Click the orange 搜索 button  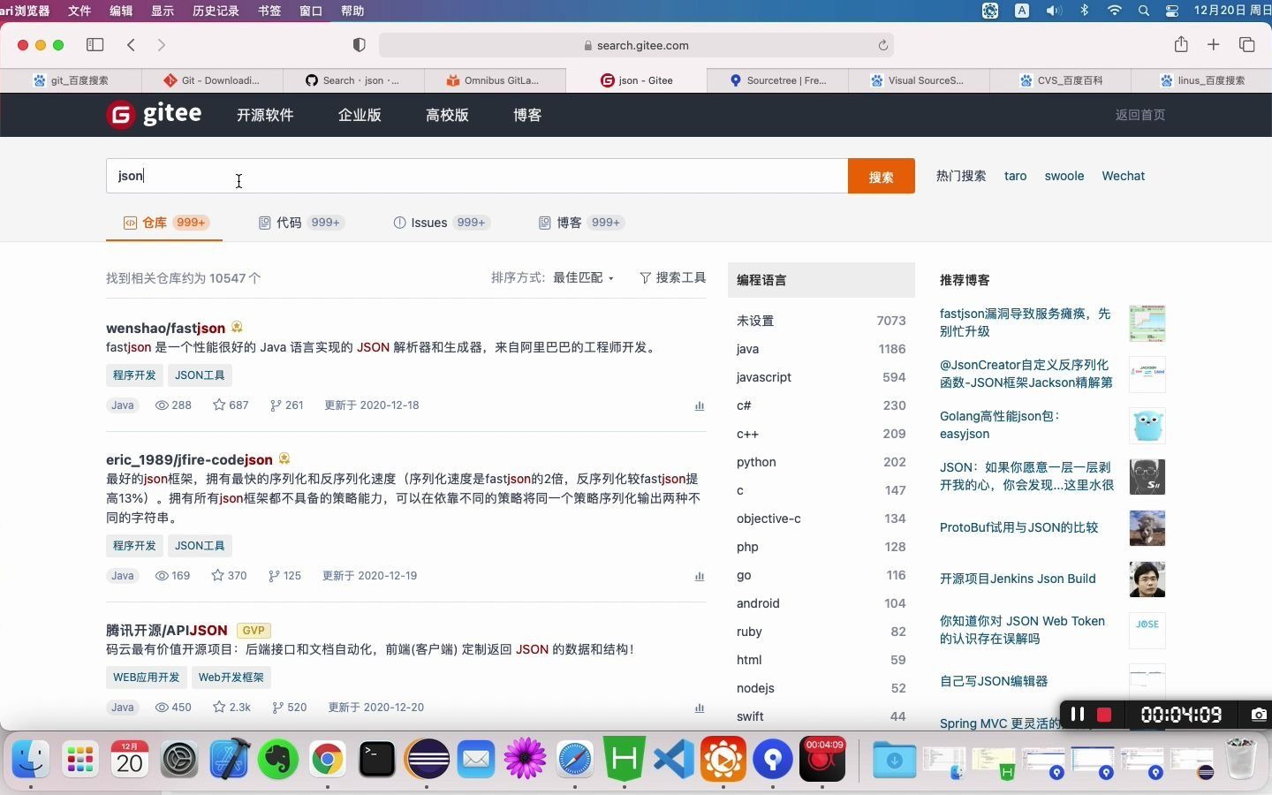click(882, 177)
